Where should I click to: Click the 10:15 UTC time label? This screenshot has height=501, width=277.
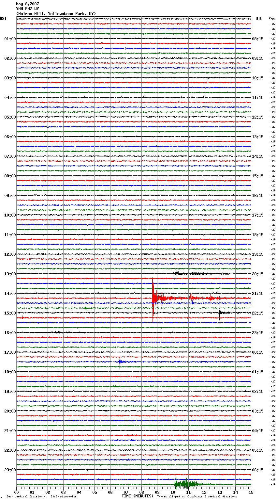tap(258, 78)
